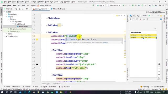Image resolution: width=168 pixels, height=94 pixels.
Task: Run the app with the green play button
Action: (123, 5)
